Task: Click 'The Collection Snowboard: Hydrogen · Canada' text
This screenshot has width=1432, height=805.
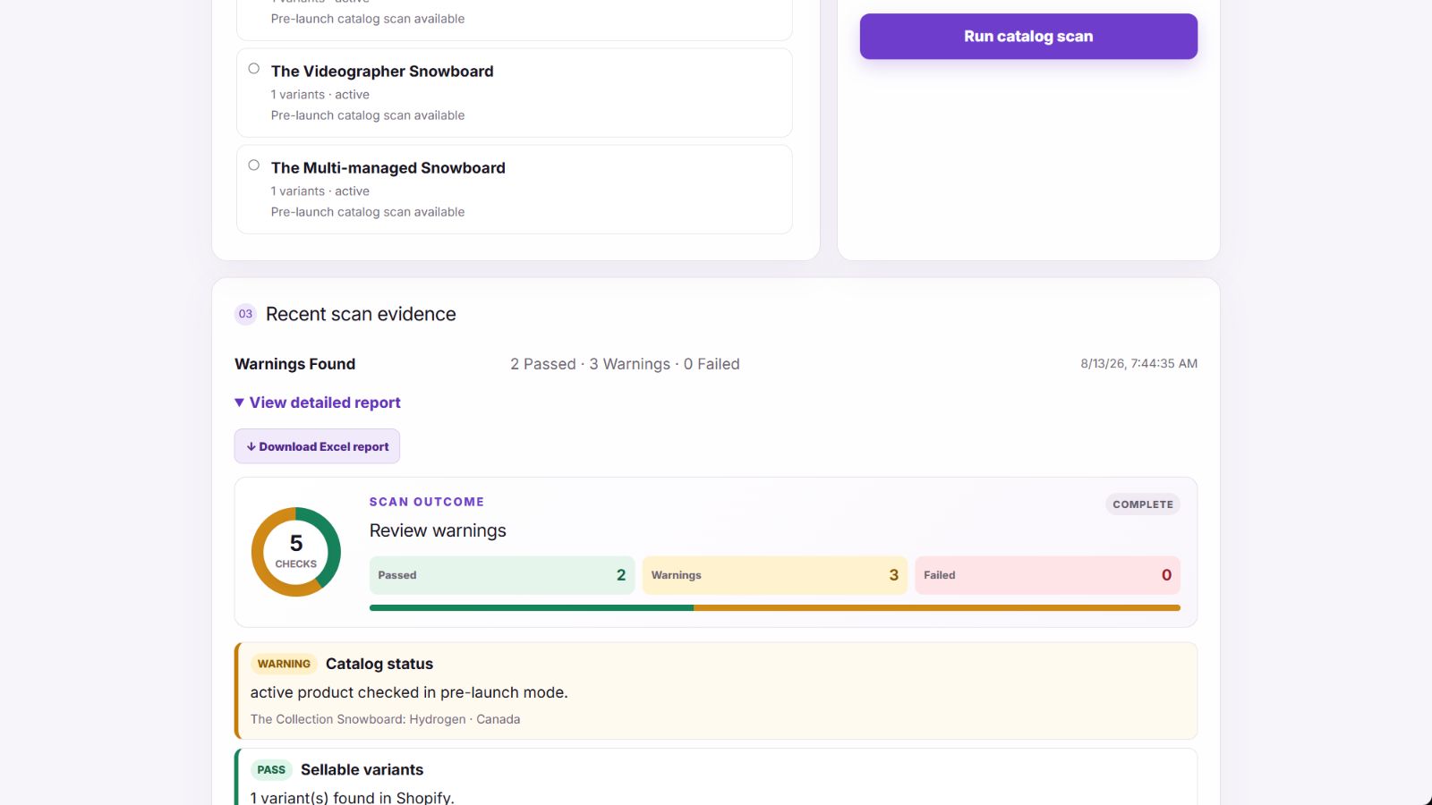Action: (385, 719)
